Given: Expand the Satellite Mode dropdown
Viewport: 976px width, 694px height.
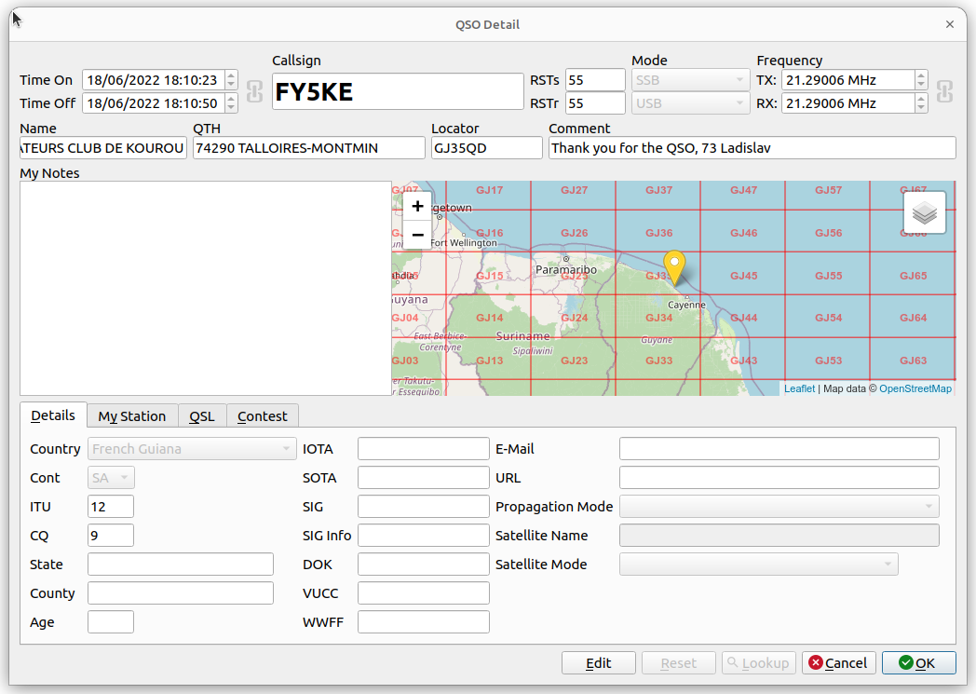Looking at the screenshot, I should point(758,565).
